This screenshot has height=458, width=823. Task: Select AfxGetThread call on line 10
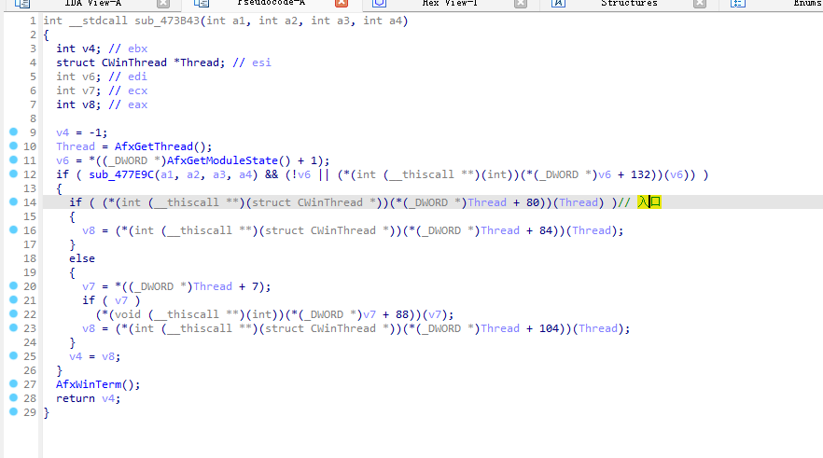point(154,146)
